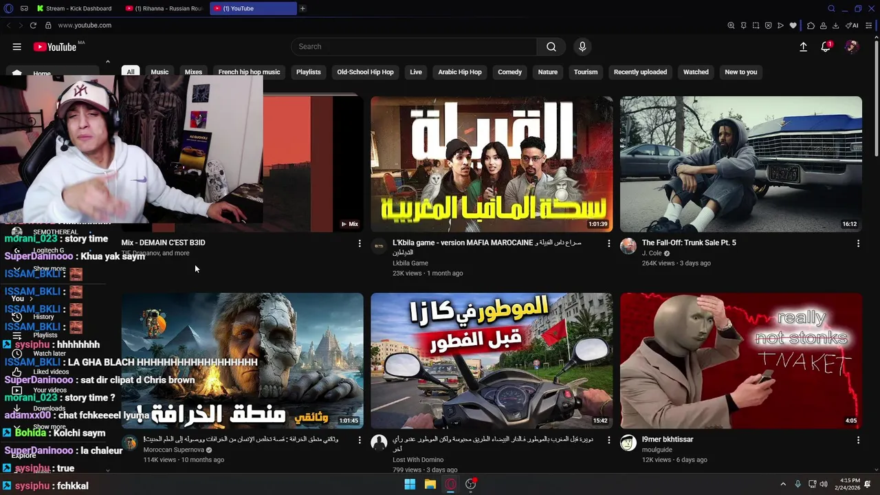Screen dimensions: 880x495
Task: View site info padlock icon
Action: [x=48, y=25]
